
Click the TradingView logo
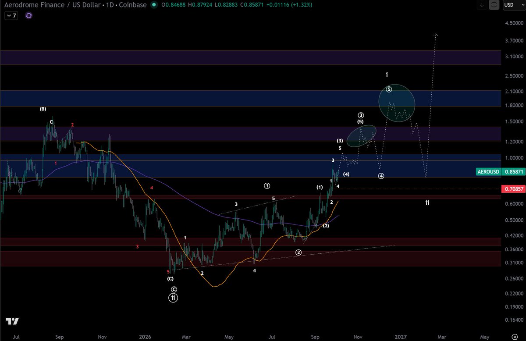12,321
